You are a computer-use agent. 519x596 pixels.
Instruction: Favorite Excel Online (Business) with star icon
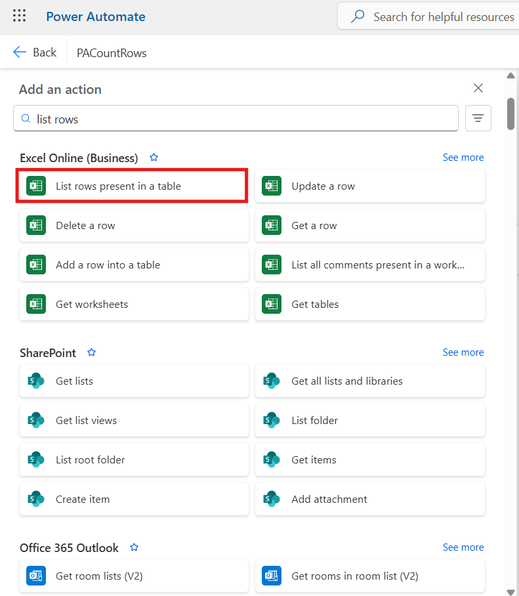pyautogui.click(x=154, y=158)
